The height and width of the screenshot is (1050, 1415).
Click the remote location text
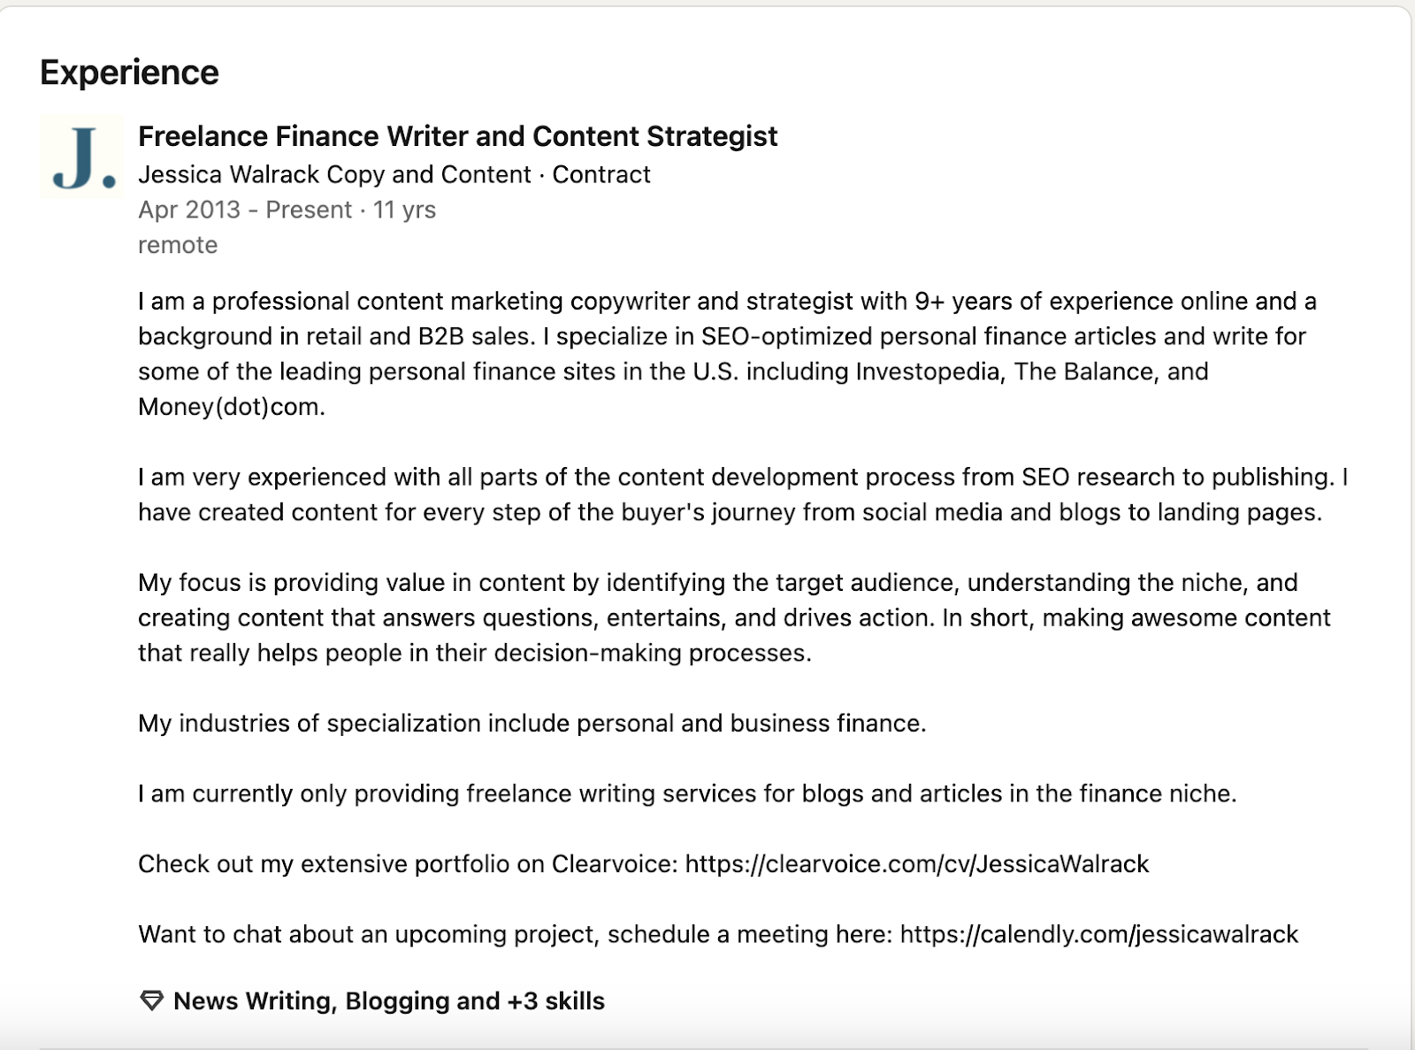click(178, 245)
